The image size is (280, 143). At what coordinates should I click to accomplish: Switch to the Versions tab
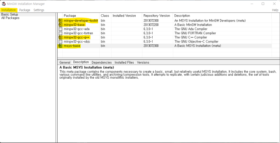(143, 62)
